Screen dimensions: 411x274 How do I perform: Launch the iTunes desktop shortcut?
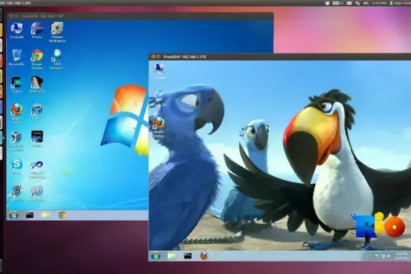(37, 112)
